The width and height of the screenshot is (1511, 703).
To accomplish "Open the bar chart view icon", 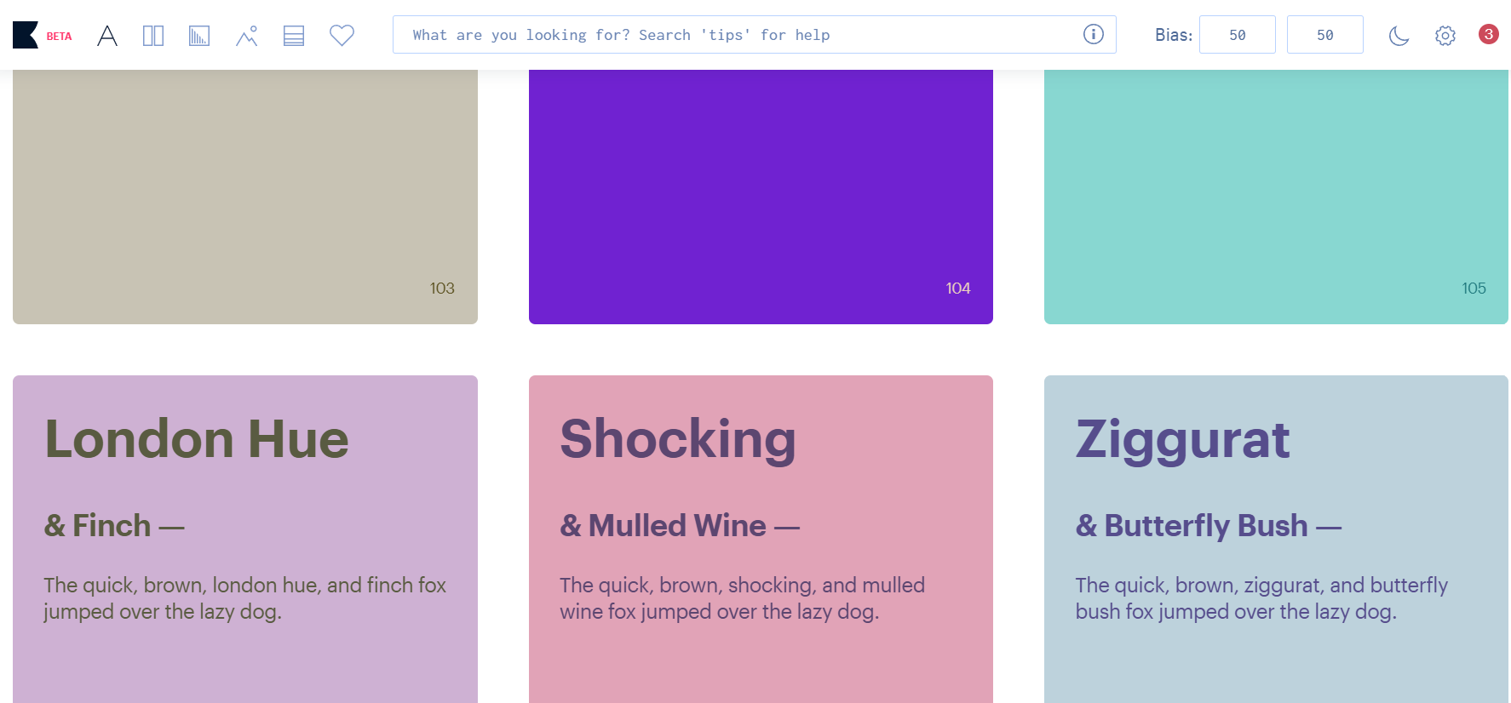I will [199, 36].
